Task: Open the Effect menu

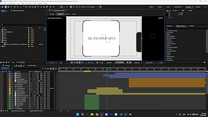Action: [23, 4]
